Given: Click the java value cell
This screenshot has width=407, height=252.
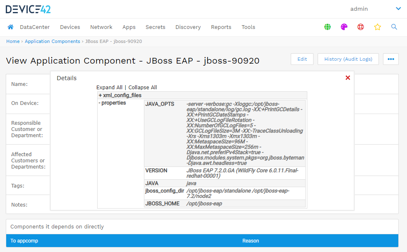Looking at the screenshot, I should [192, 183].
